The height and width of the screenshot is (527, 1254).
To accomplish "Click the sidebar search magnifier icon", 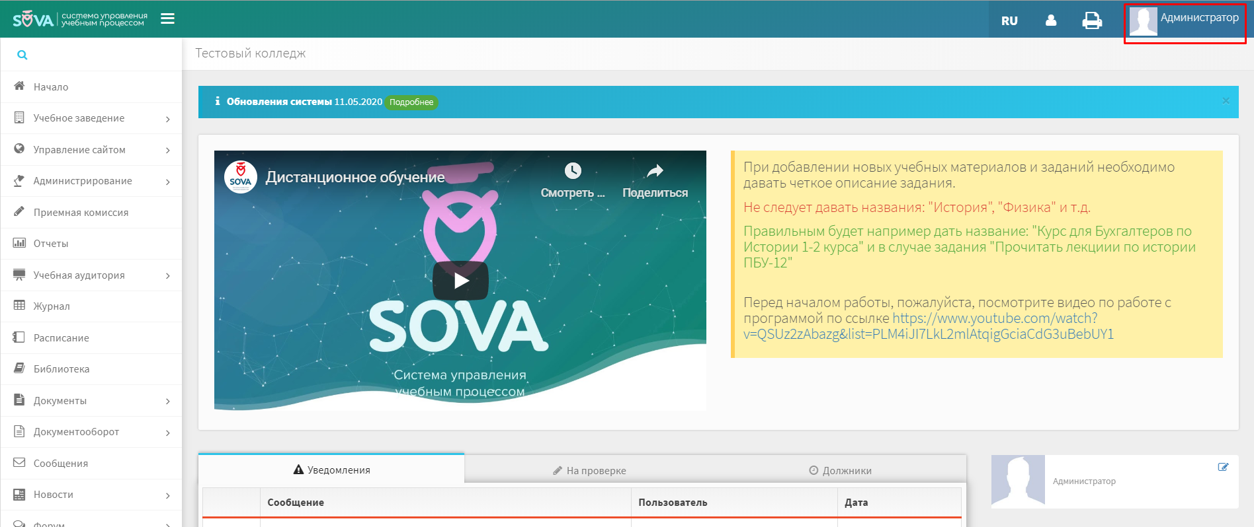I will pos(22,55).
